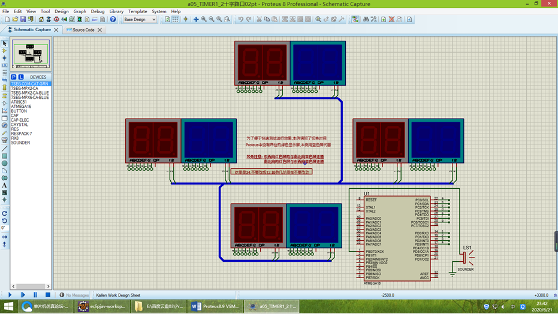Select the 2D Graphics Box tool
Viewport: 558px width, 314px height.
(x=4, y=156)
